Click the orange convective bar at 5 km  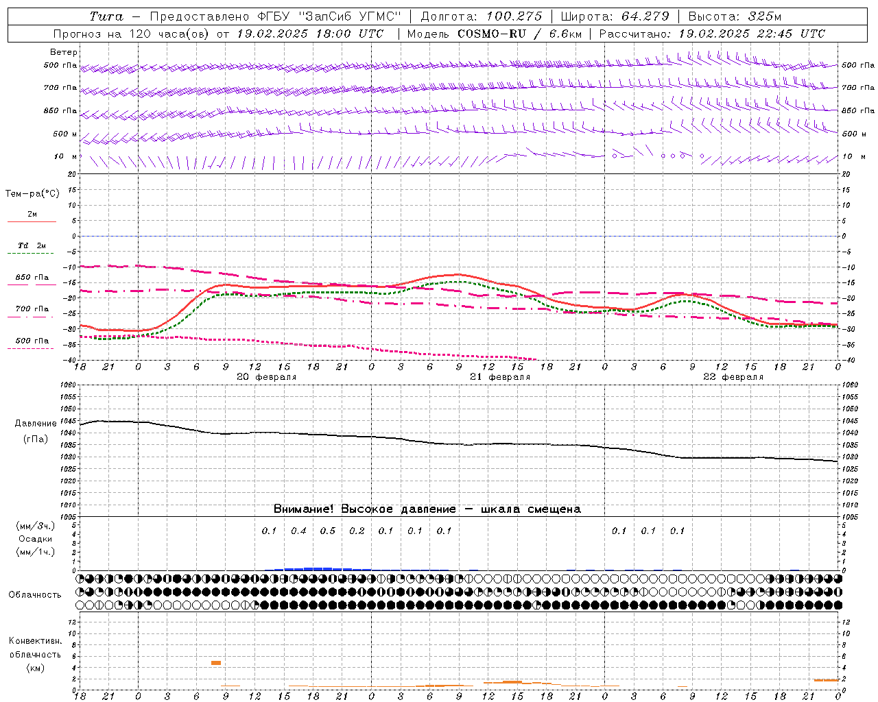pyautogui.click(x=216, y=662)
